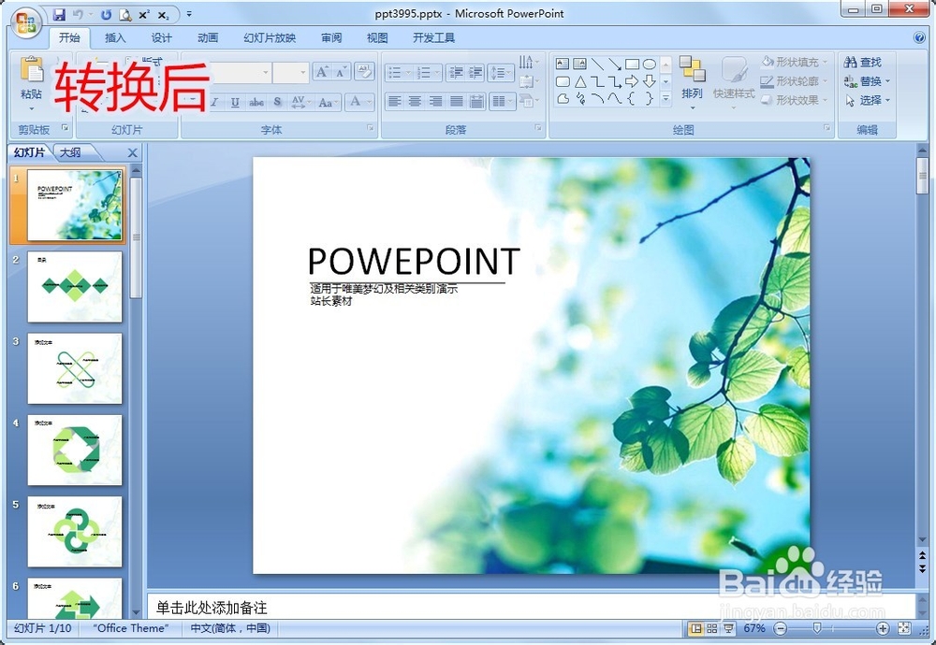The height and width of the screenshot is (645, 936).
Task: Open the 大纲 (Outline) pane tab
Action: (x=70, y=151)
